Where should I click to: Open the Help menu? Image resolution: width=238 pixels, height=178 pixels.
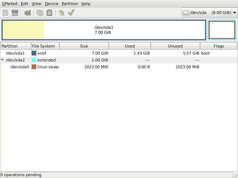click(86, 4)
